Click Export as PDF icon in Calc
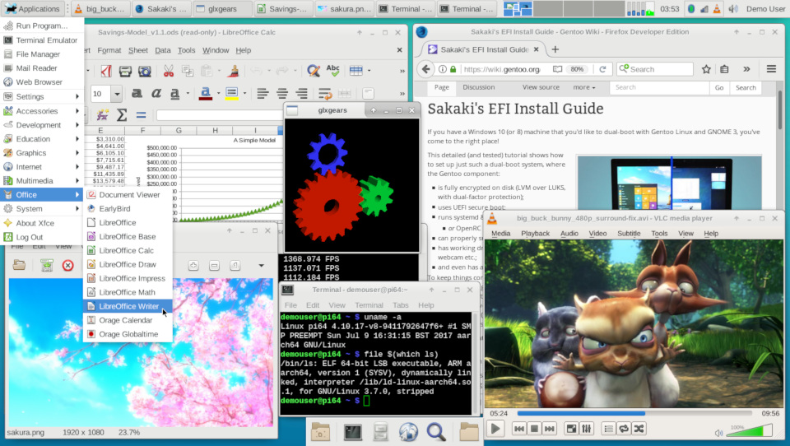The height and width of the screenshot is (446, 790). [106, 71]
